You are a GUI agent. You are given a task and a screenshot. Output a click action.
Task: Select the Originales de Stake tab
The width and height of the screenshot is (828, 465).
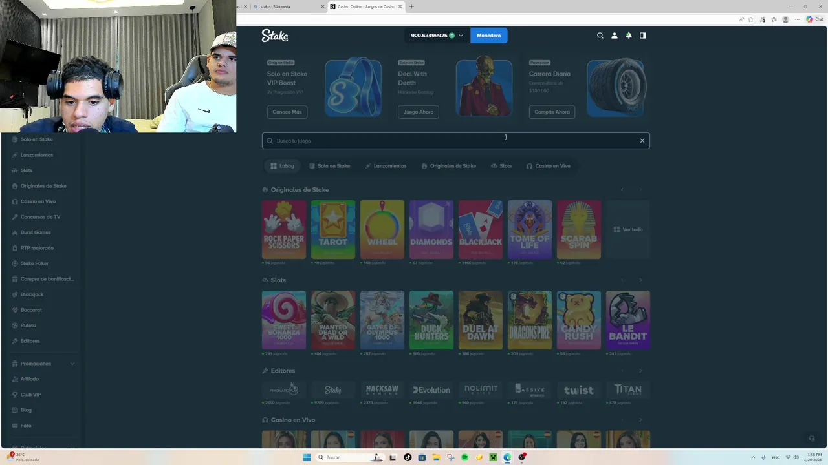coord(448,166)
